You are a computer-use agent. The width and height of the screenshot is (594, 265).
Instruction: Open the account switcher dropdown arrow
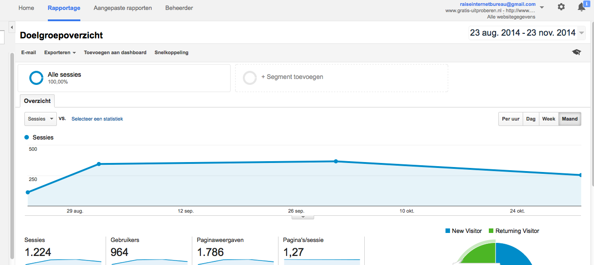coord(542,7)
